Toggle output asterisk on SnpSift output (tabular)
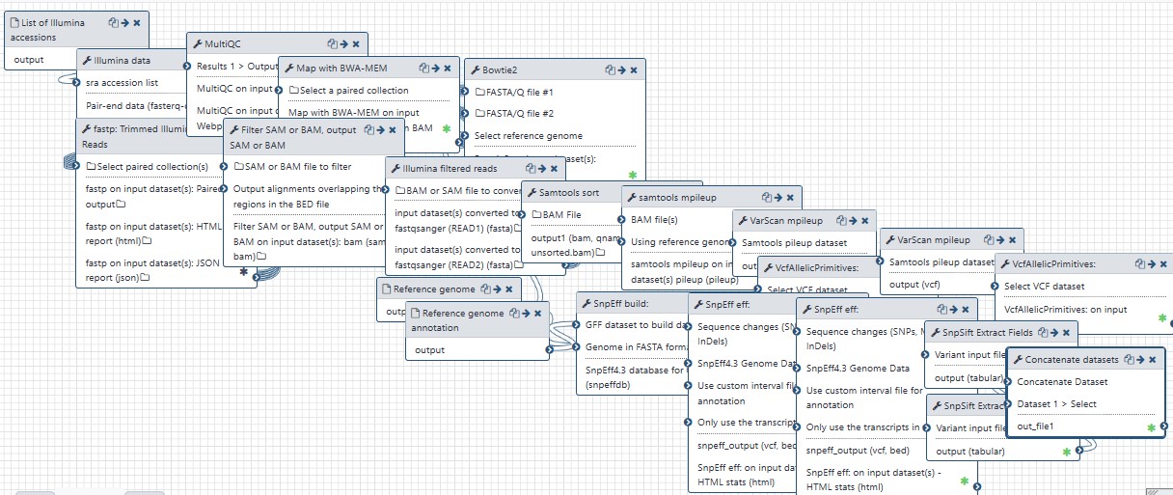 [1066, 451]
